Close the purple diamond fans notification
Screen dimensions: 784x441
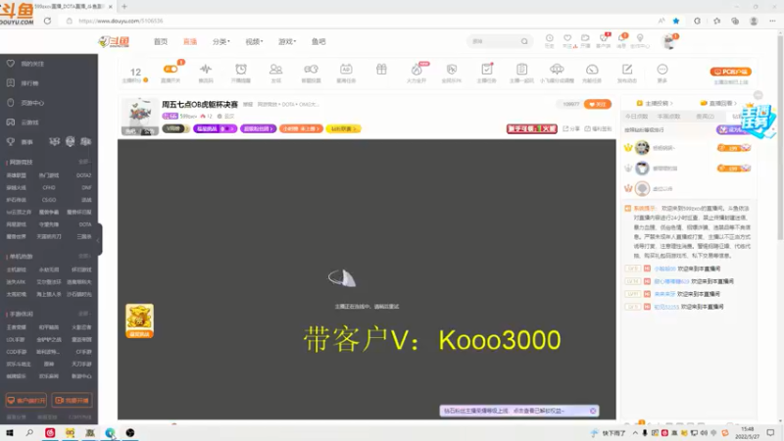[593, 411]
